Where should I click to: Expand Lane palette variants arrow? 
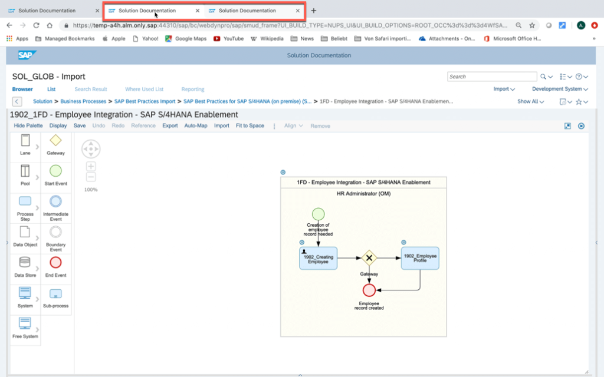[x=37, y=147]
